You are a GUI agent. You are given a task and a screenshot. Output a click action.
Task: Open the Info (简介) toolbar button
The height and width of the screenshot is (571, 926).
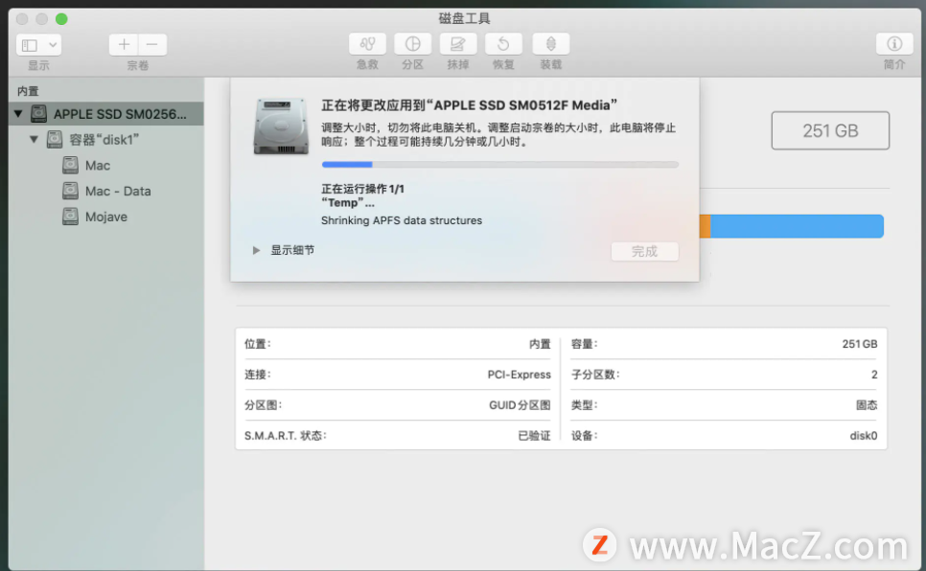click(894, 44)
